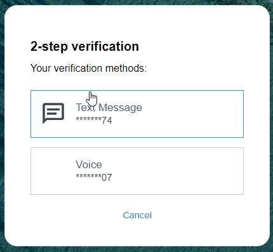273x252 pixels.
Task: Click the empty area right of "Voice"
Action: click(x=178, y=171)
